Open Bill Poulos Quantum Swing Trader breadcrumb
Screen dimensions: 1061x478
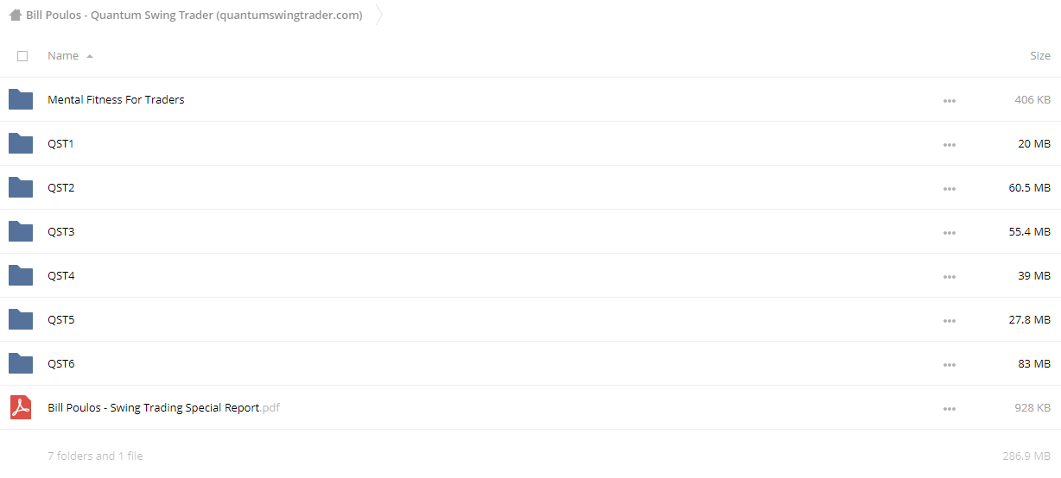coord(194,15)
